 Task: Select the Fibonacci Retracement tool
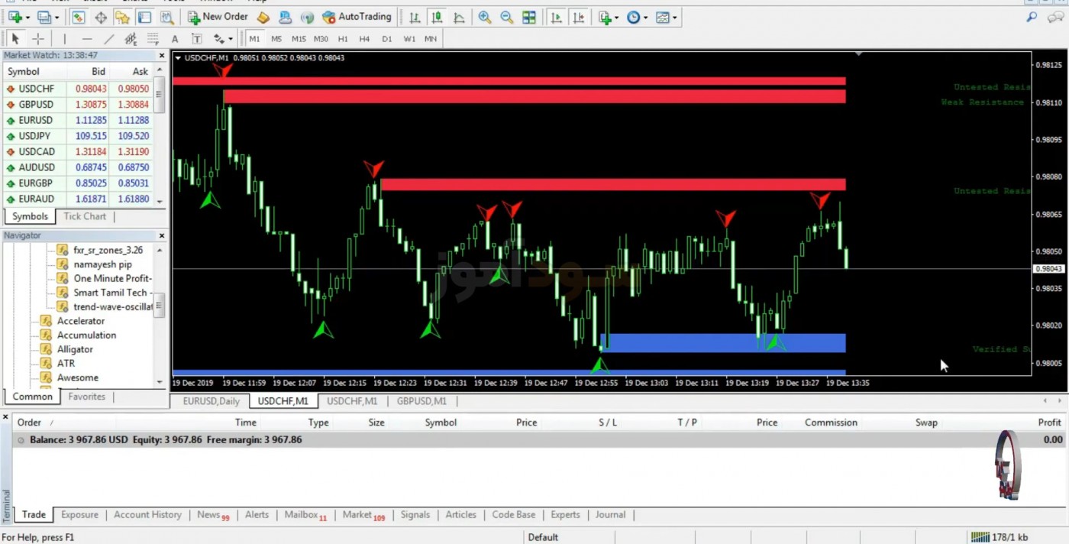[x=153, y=39]
